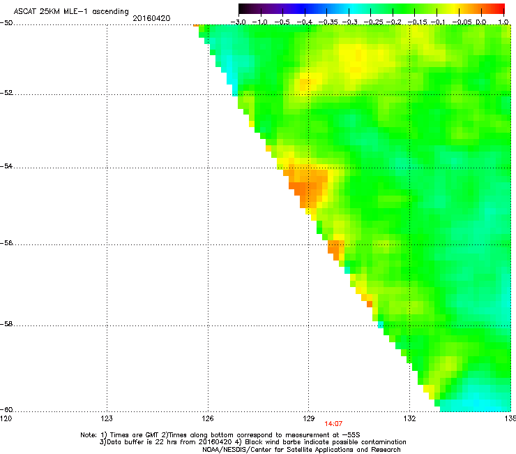Click the longitude label 132
Image resolution: width=516 pixels, height=454 pixels.
tap(410, 418)
